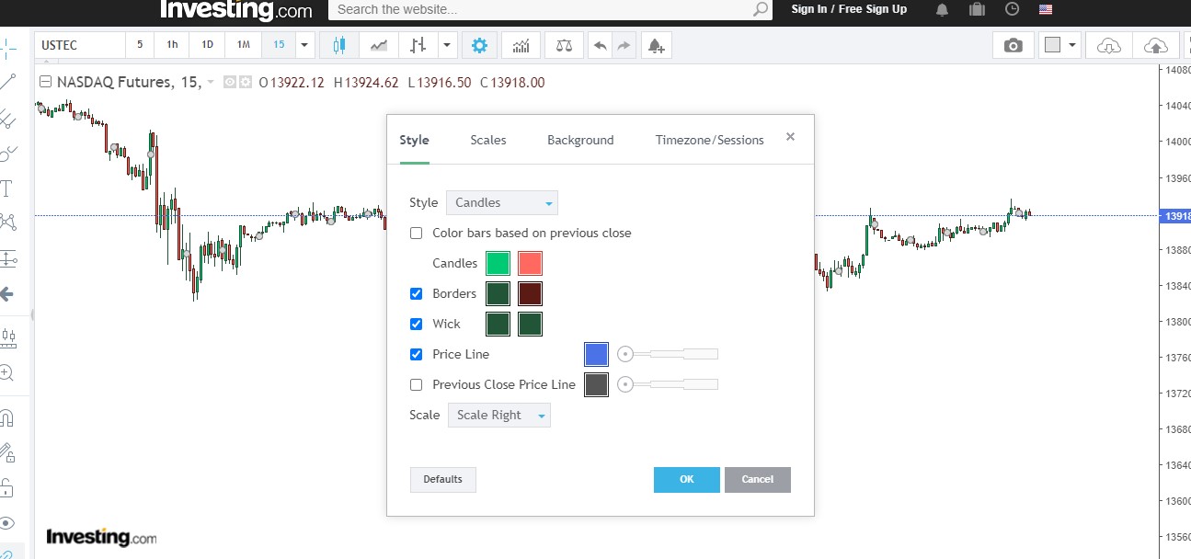Open the indicators icon in toolbar
This screenshot has height=559, width=1191.
(521, 45)
